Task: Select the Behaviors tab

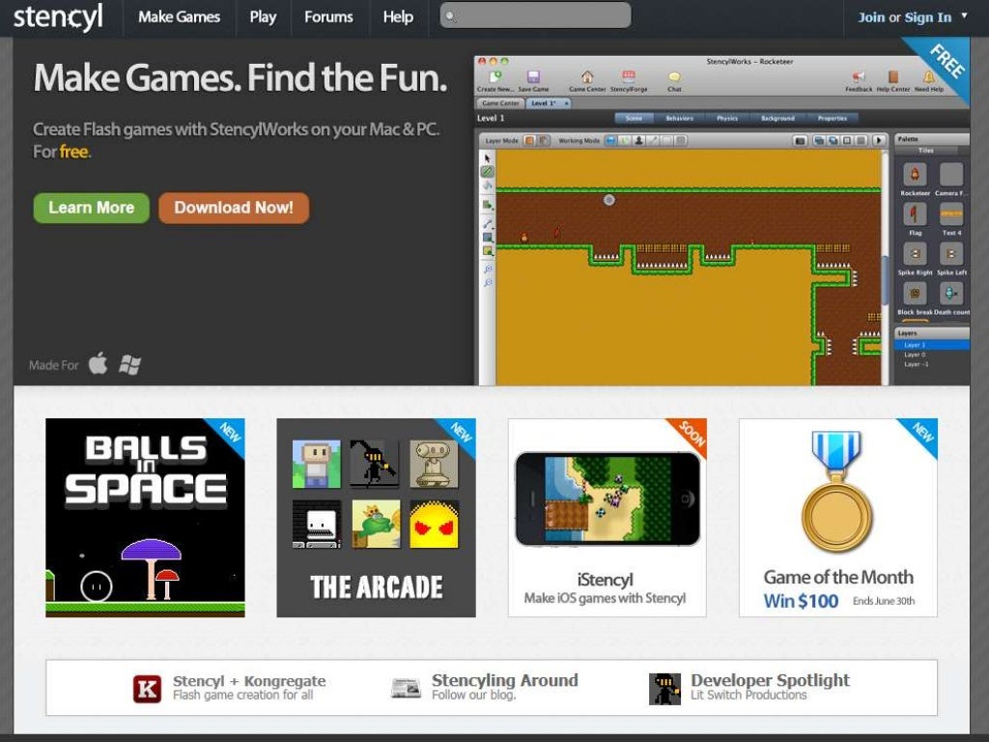Action: point(679,118)
